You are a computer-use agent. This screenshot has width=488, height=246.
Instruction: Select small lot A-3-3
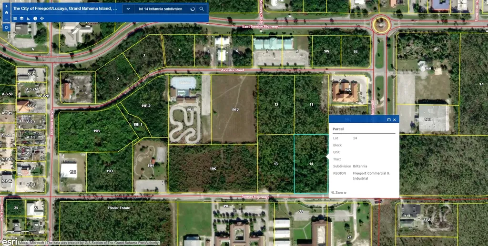pos(31,106)
